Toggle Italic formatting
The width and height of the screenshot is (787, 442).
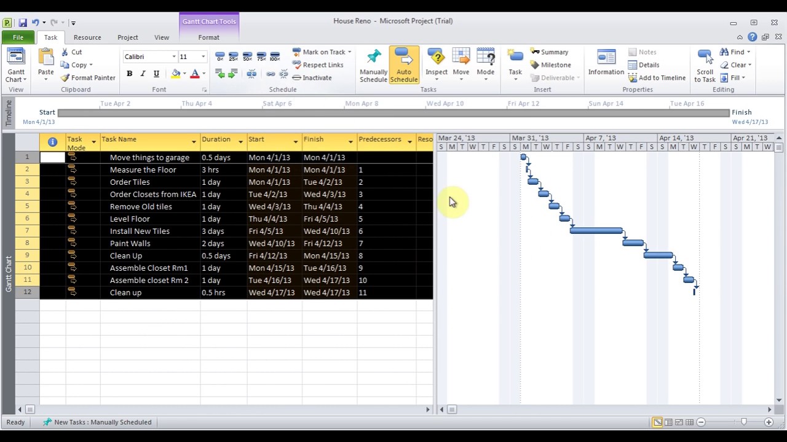pos(143,74)
